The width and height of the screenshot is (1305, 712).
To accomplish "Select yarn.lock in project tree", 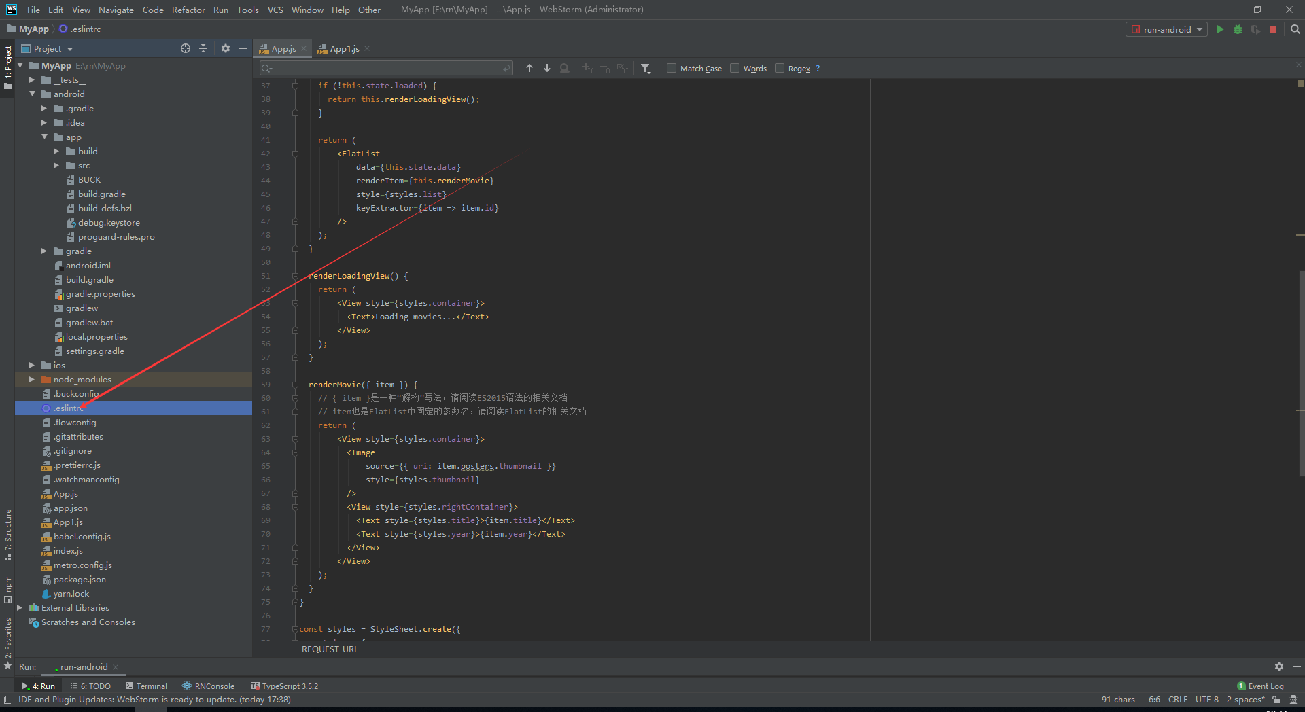I will point(71,593).
